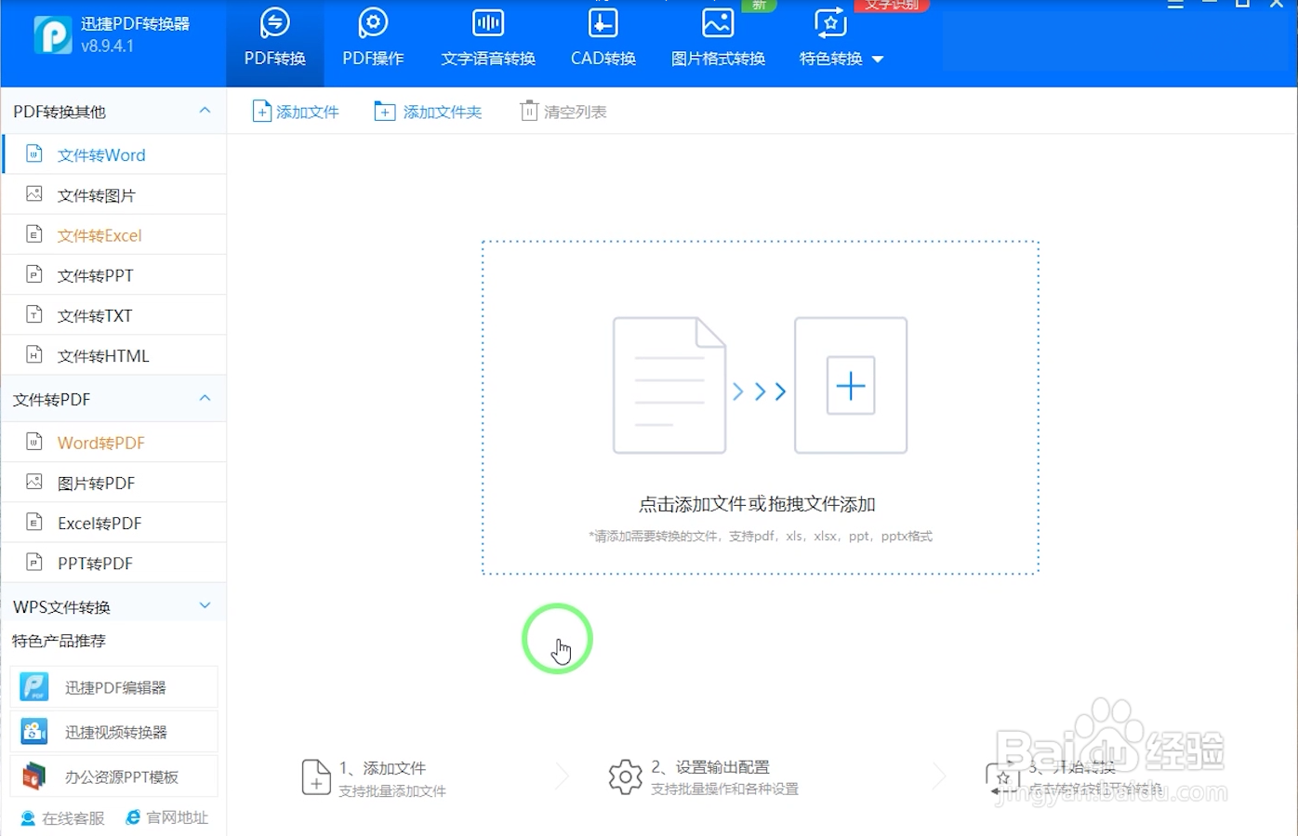Click the 迅捷PDF转换器 logo icon

(x=53, y=35)
